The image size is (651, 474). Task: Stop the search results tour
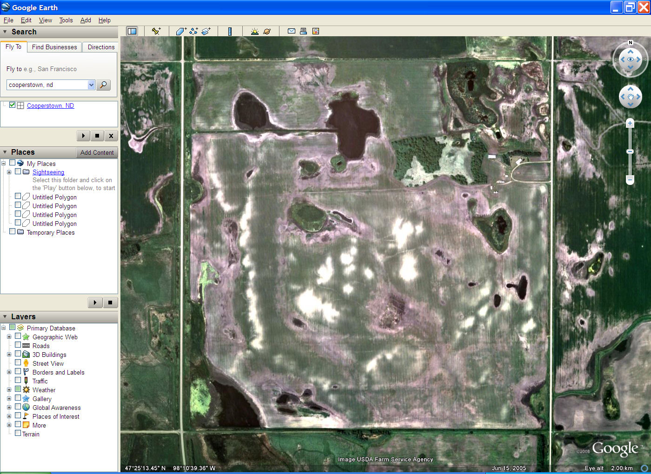coord(97,136)
